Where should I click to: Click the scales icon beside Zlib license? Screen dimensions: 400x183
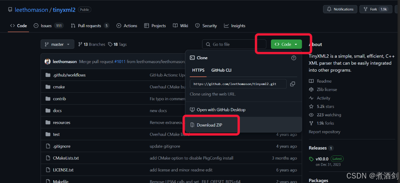click(311, 90)
